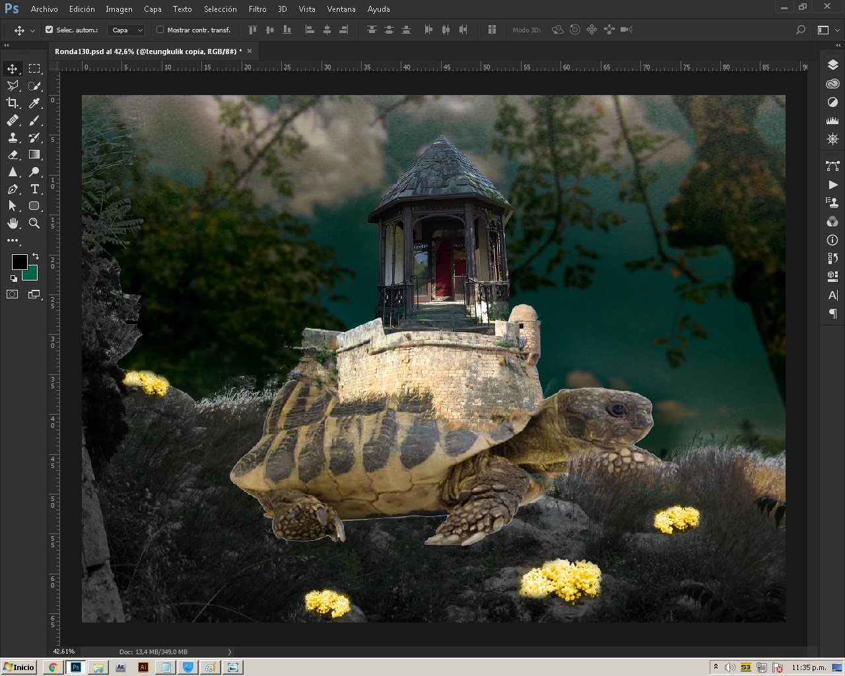Reset default foreground and background colors

(x=14, y=279)
